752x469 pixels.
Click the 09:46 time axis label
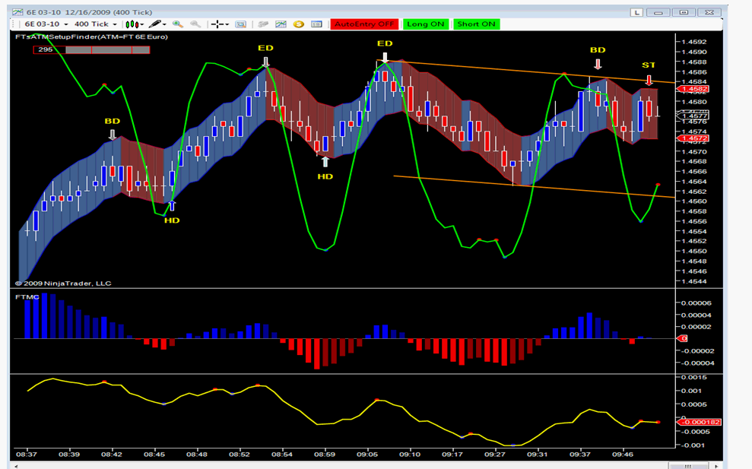[623, 454]
